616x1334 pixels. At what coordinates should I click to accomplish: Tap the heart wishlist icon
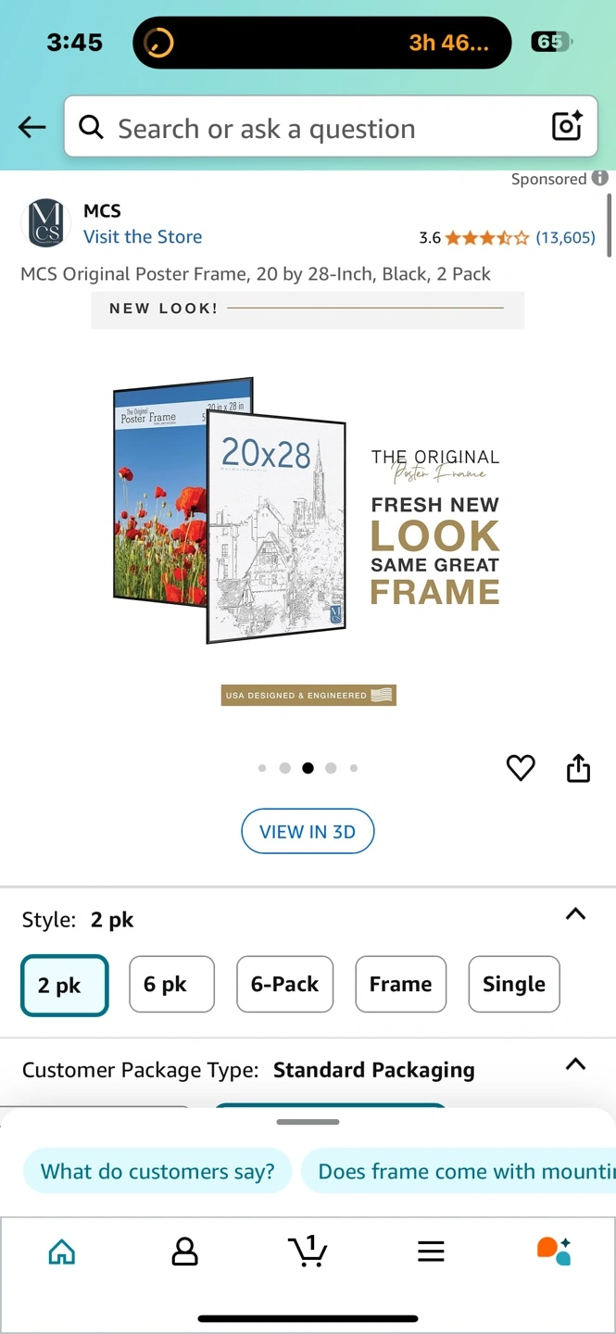pyautogui.click(x=521, y=768)
